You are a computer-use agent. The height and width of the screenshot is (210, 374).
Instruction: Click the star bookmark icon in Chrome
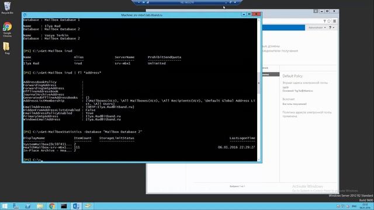click(329, 21)
